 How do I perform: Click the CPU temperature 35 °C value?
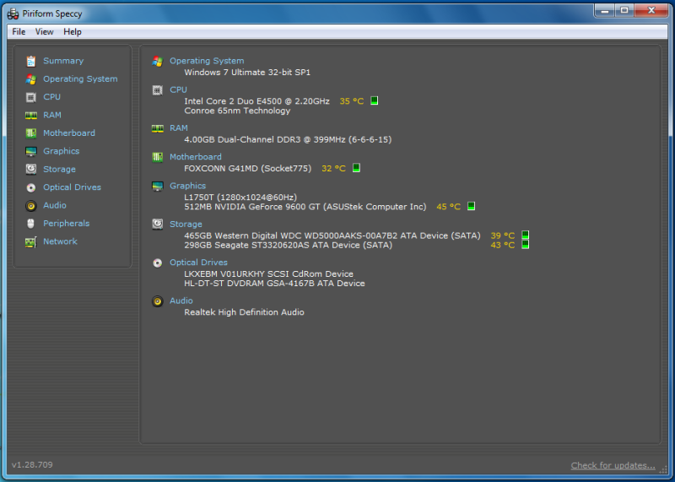(x=352, y=101)
